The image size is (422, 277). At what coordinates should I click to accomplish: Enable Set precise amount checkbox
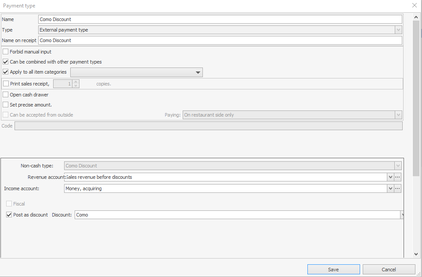[x=6, y=105]
